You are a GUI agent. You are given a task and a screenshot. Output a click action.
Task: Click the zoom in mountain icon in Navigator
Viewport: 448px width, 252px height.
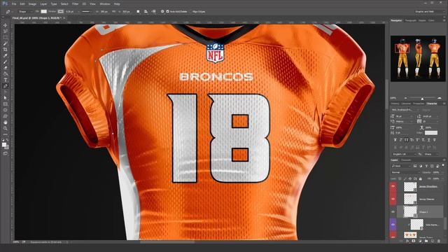pos(440,98)
